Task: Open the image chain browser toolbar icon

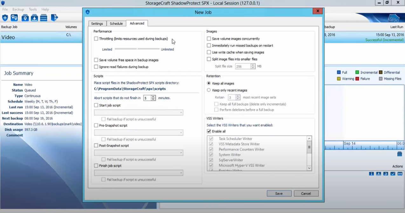Action: [x=44, y=18]
